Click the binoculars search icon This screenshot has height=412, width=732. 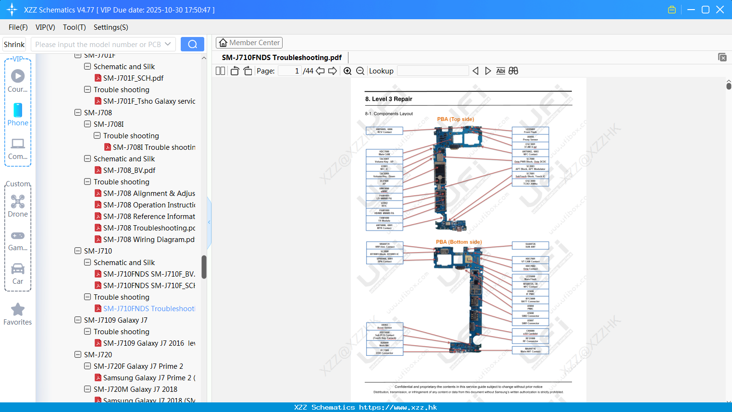(513, 71)
